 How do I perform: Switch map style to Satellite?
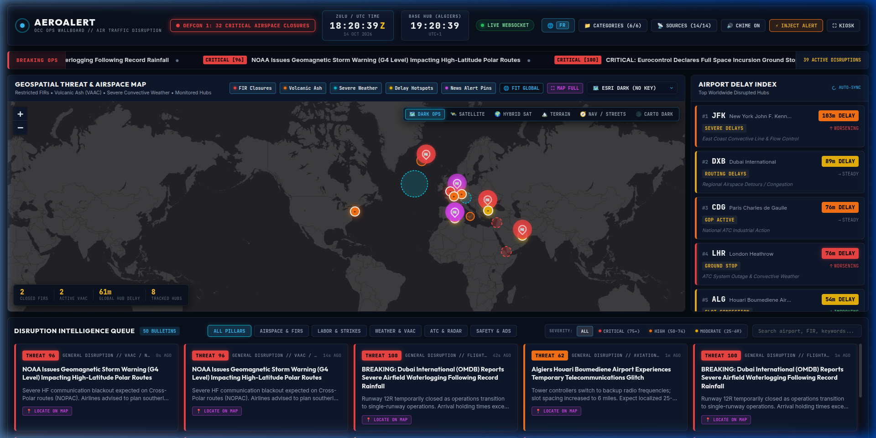pos(468,114)
